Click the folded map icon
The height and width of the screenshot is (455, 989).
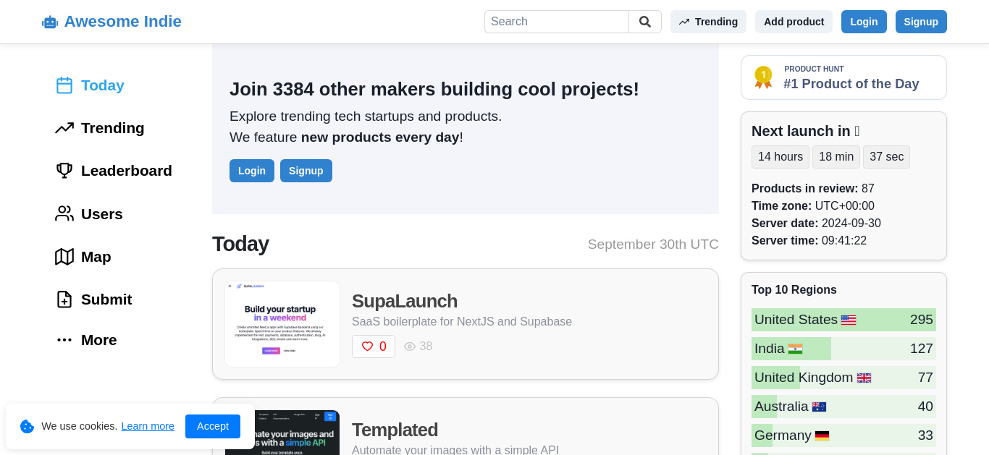click(64, 257)
